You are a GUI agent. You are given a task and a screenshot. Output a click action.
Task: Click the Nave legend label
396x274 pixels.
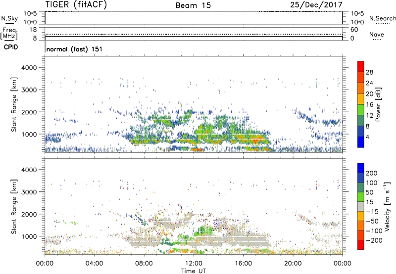coord(376,34)
